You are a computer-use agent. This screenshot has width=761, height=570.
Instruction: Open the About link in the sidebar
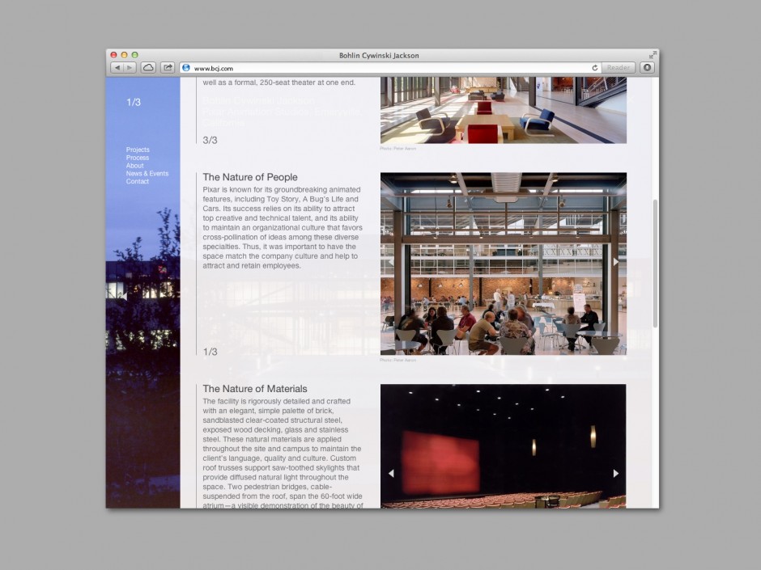pyautogui.click(x=135, y=165)
